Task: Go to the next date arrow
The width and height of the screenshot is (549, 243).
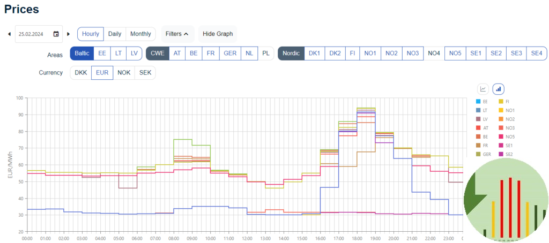Action: tap(68, 34)
